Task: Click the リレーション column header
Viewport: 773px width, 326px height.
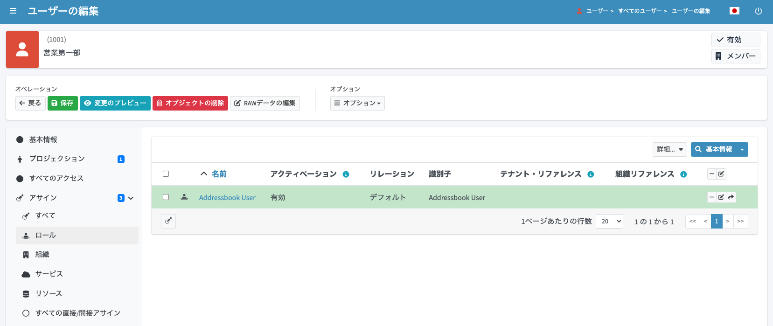Action: (x=392, y=174)
